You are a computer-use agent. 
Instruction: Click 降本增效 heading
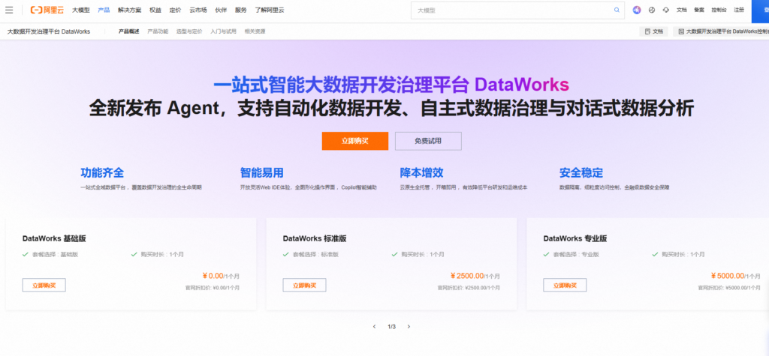pyautogui.click(x=422, y=173)
